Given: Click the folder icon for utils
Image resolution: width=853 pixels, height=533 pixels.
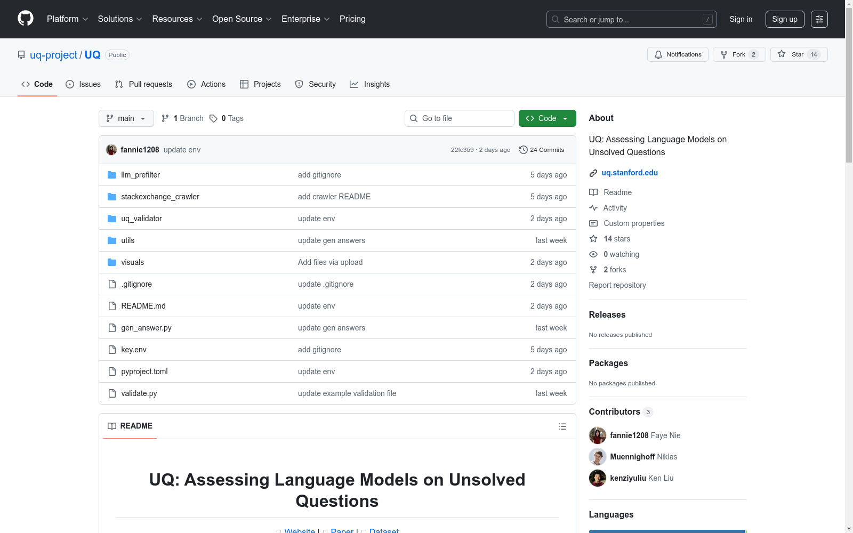Looking at the screenshot, I should point(112,240).
